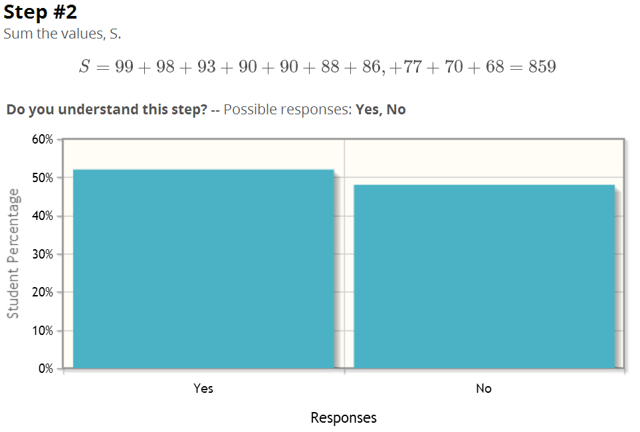Click the 'Sum the values, S.' text
Image resolution: width=640 pixels, height=432 pixels.
(x=62, y=33)
